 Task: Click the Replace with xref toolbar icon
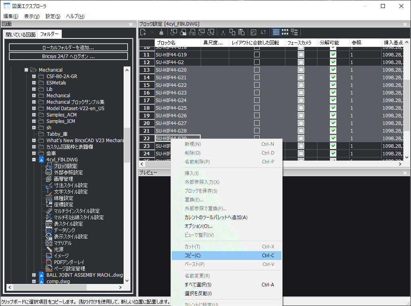(211, 32)
